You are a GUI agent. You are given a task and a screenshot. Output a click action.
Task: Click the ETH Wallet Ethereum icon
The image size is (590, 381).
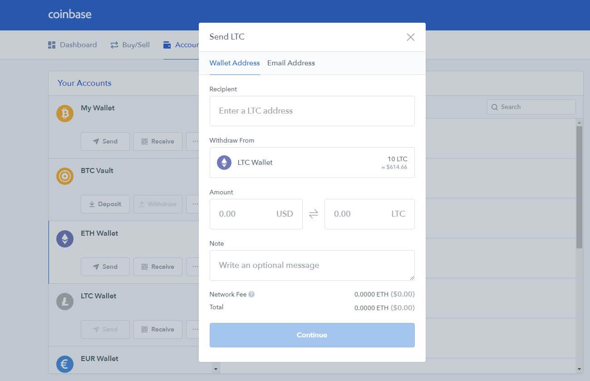(65, 239)
